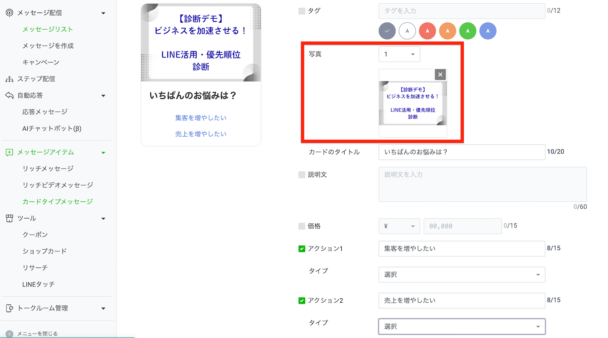Click the close-menu arrow icon at bottom
Screen dimensions: 608x338
click(x=9, y=334)
